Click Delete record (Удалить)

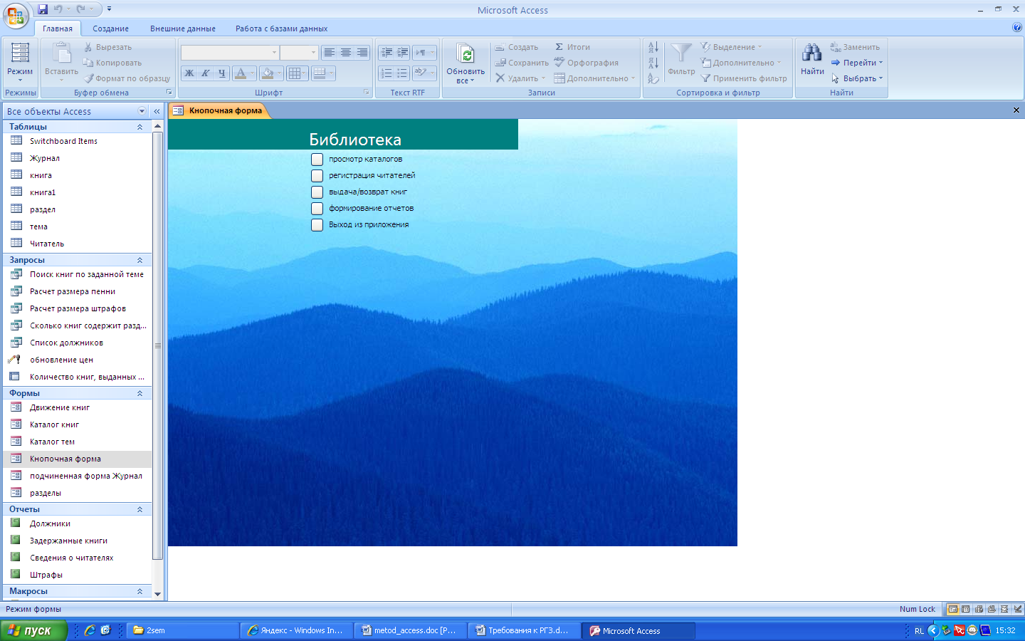(520, 78)
